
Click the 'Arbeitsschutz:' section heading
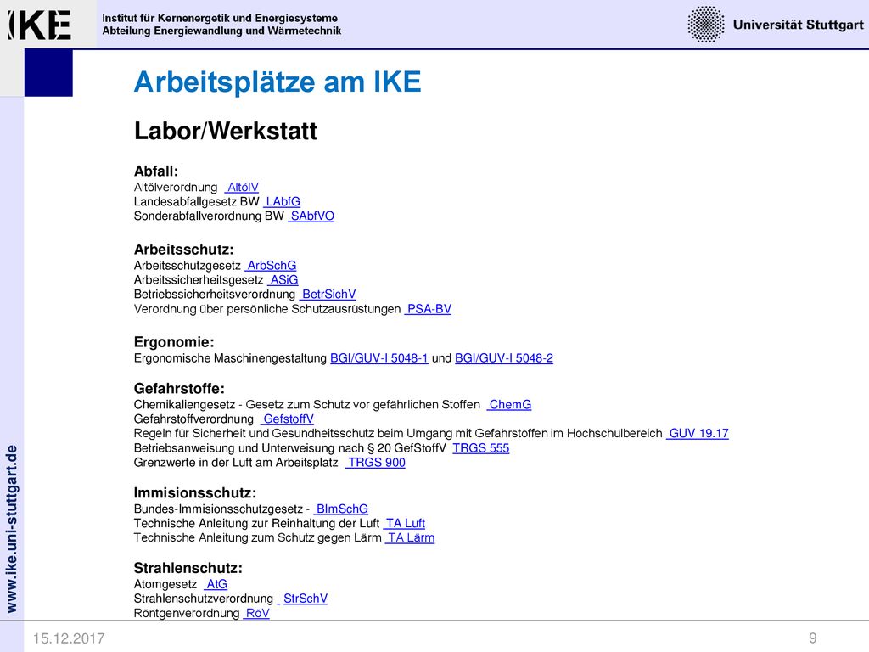pyautogui.click(x=183, y=250)
